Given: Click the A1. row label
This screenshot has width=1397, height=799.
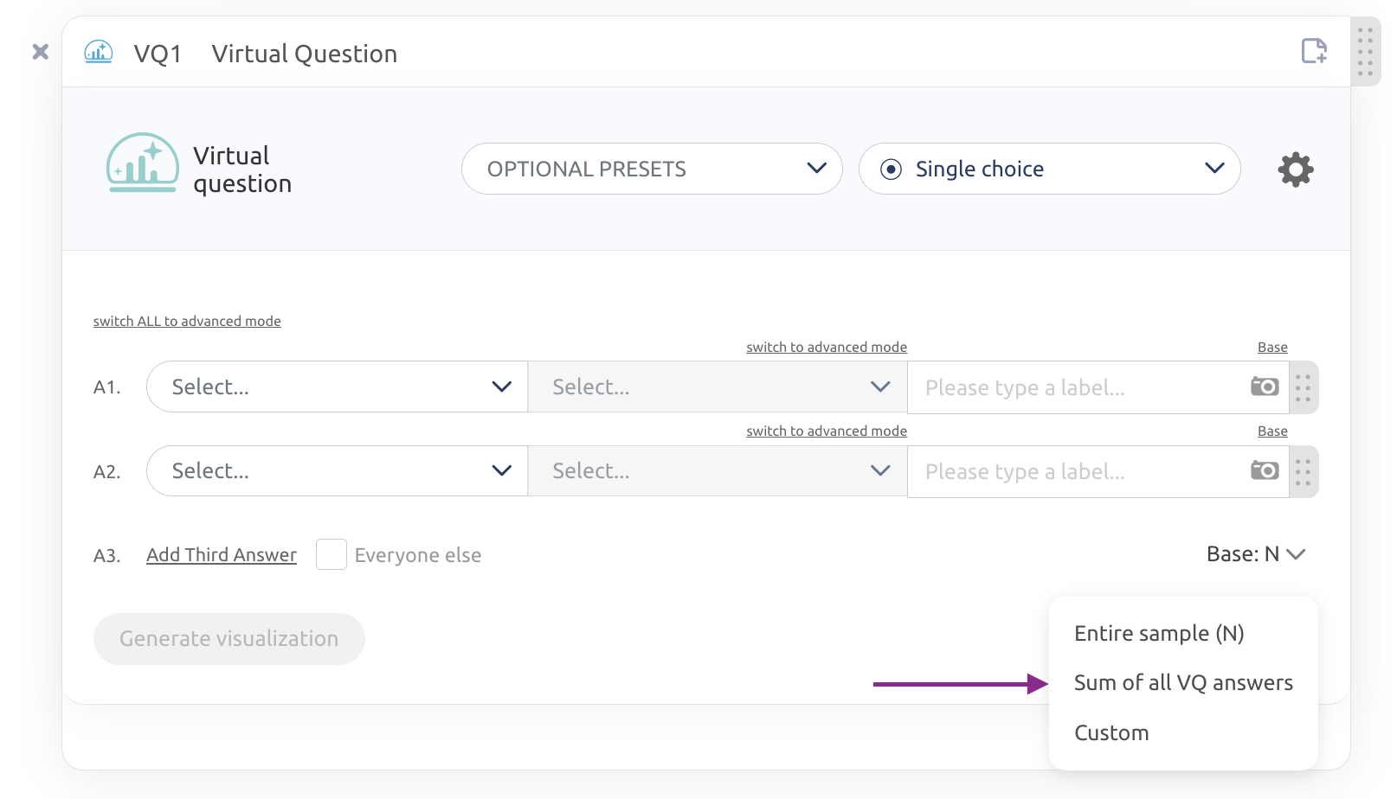Looking at the screenshot, I should 107,387.
